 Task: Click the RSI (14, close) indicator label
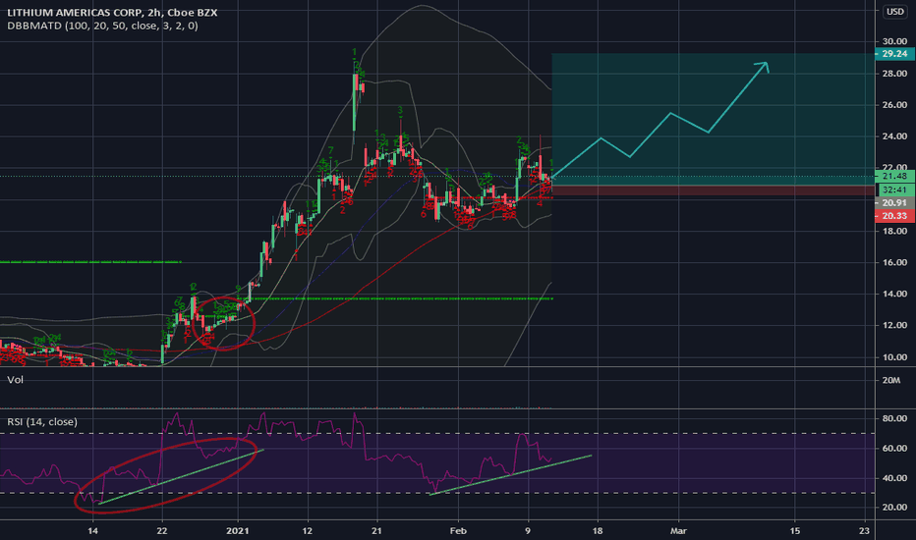coord(42,421)
